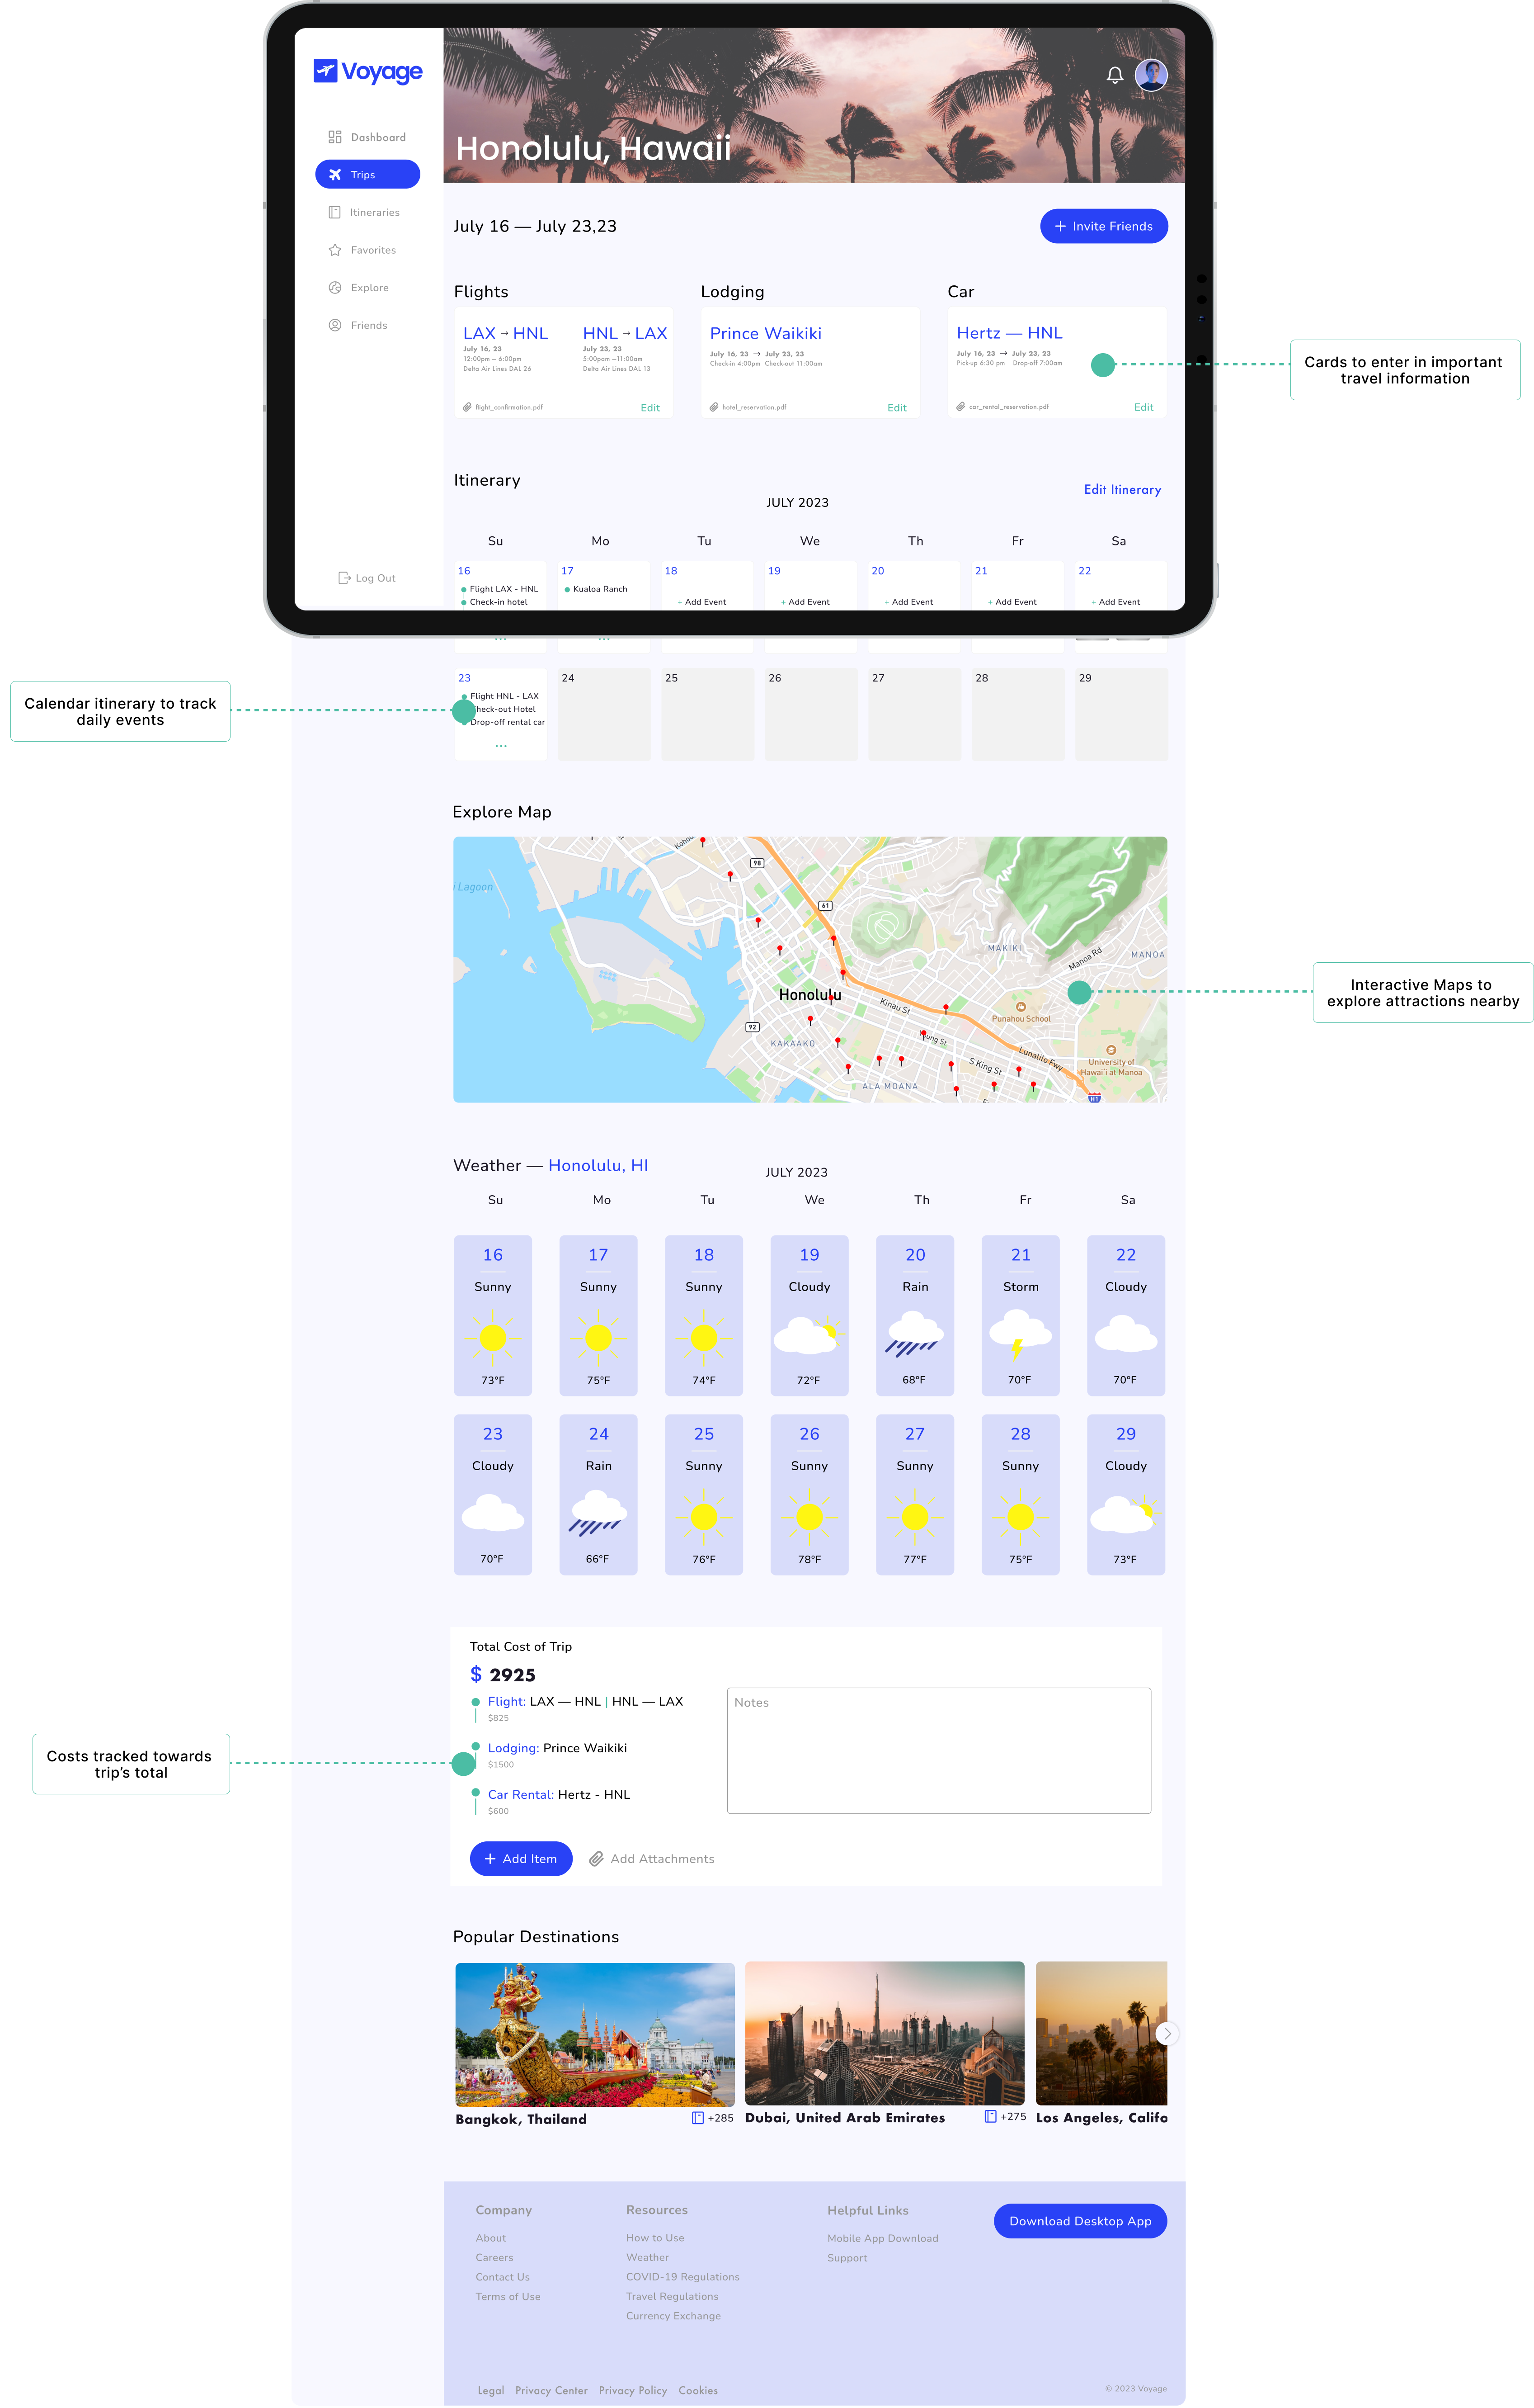Select July 29 Cloudy weather card
The width and height of the screenshot is (1534, 2408).
[x=1126, y=1494]
